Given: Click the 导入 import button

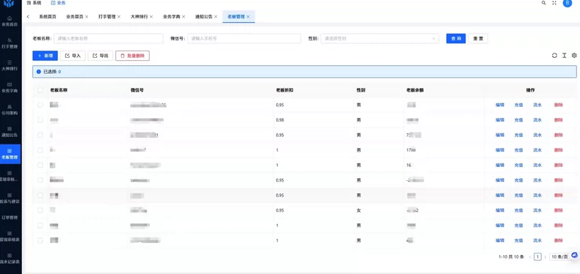Looking at the screenshot, I should pos(73,56).
